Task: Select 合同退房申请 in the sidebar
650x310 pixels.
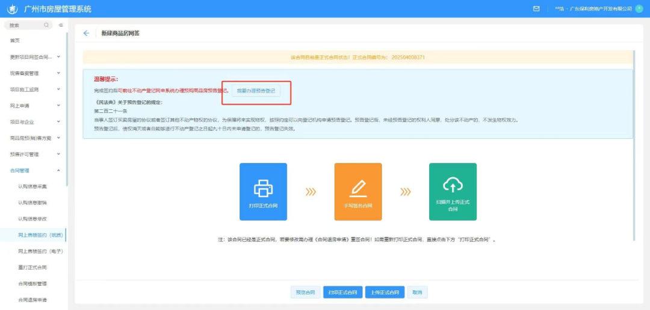Action: [32, 300]
